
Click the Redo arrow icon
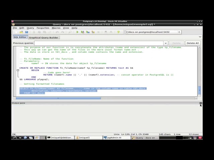(63, 32)
